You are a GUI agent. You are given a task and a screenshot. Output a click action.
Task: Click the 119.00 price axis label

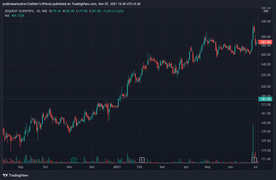click(x=266, y=151)
